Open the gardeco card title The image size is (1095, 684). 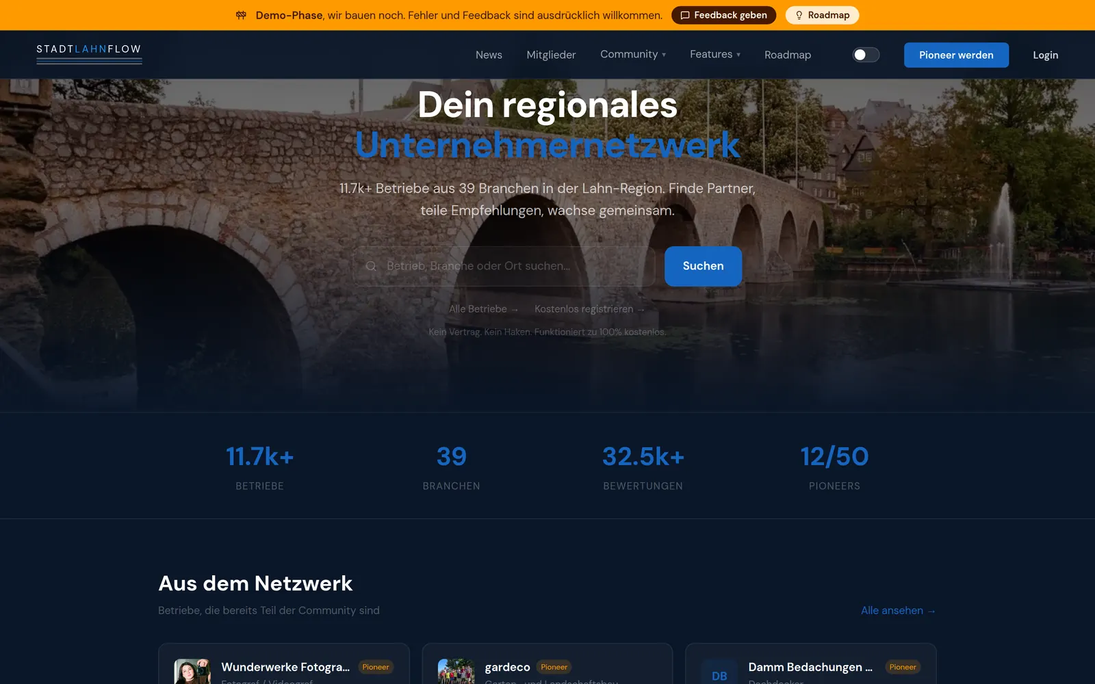point(507,667)
